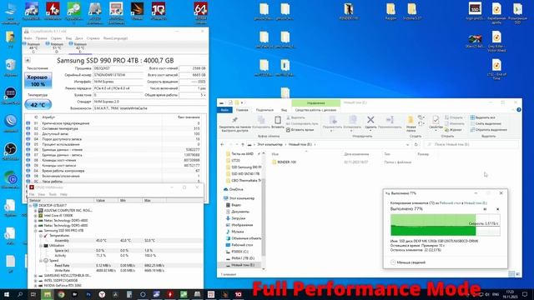
Task: Refresh the Explorer address bar
Action: [416, 144]
